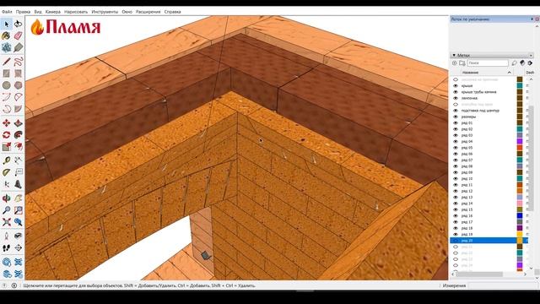This screenshot has width=540, height=304.
Task: Click color swatch of 'ряд 04' tag
Action: click(x=520, y=142)
